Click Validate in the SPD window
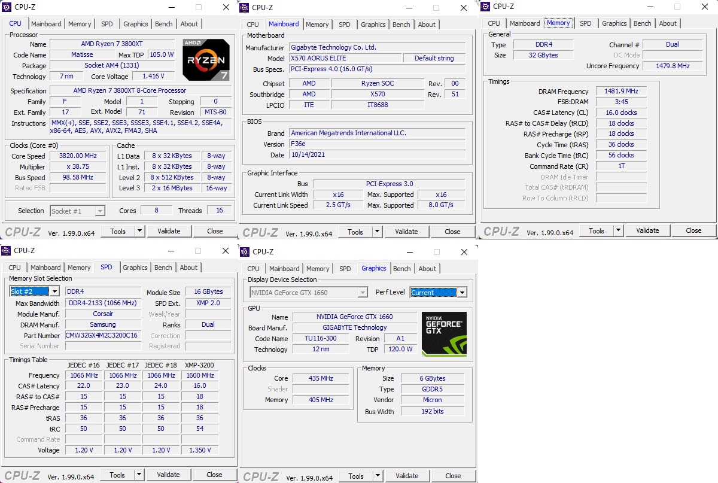718x483 pixels. pos(168,475)
